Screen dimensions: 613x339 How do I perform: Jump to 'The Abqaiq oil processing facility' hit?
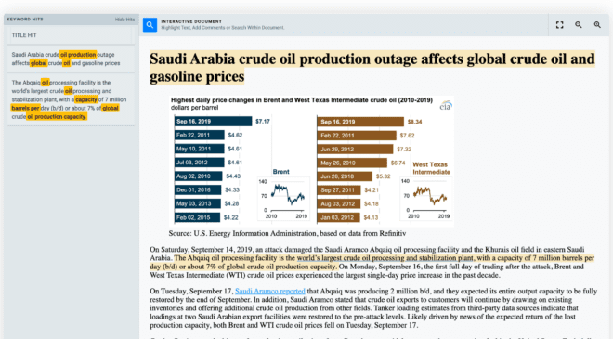click(x=71, y=99)
